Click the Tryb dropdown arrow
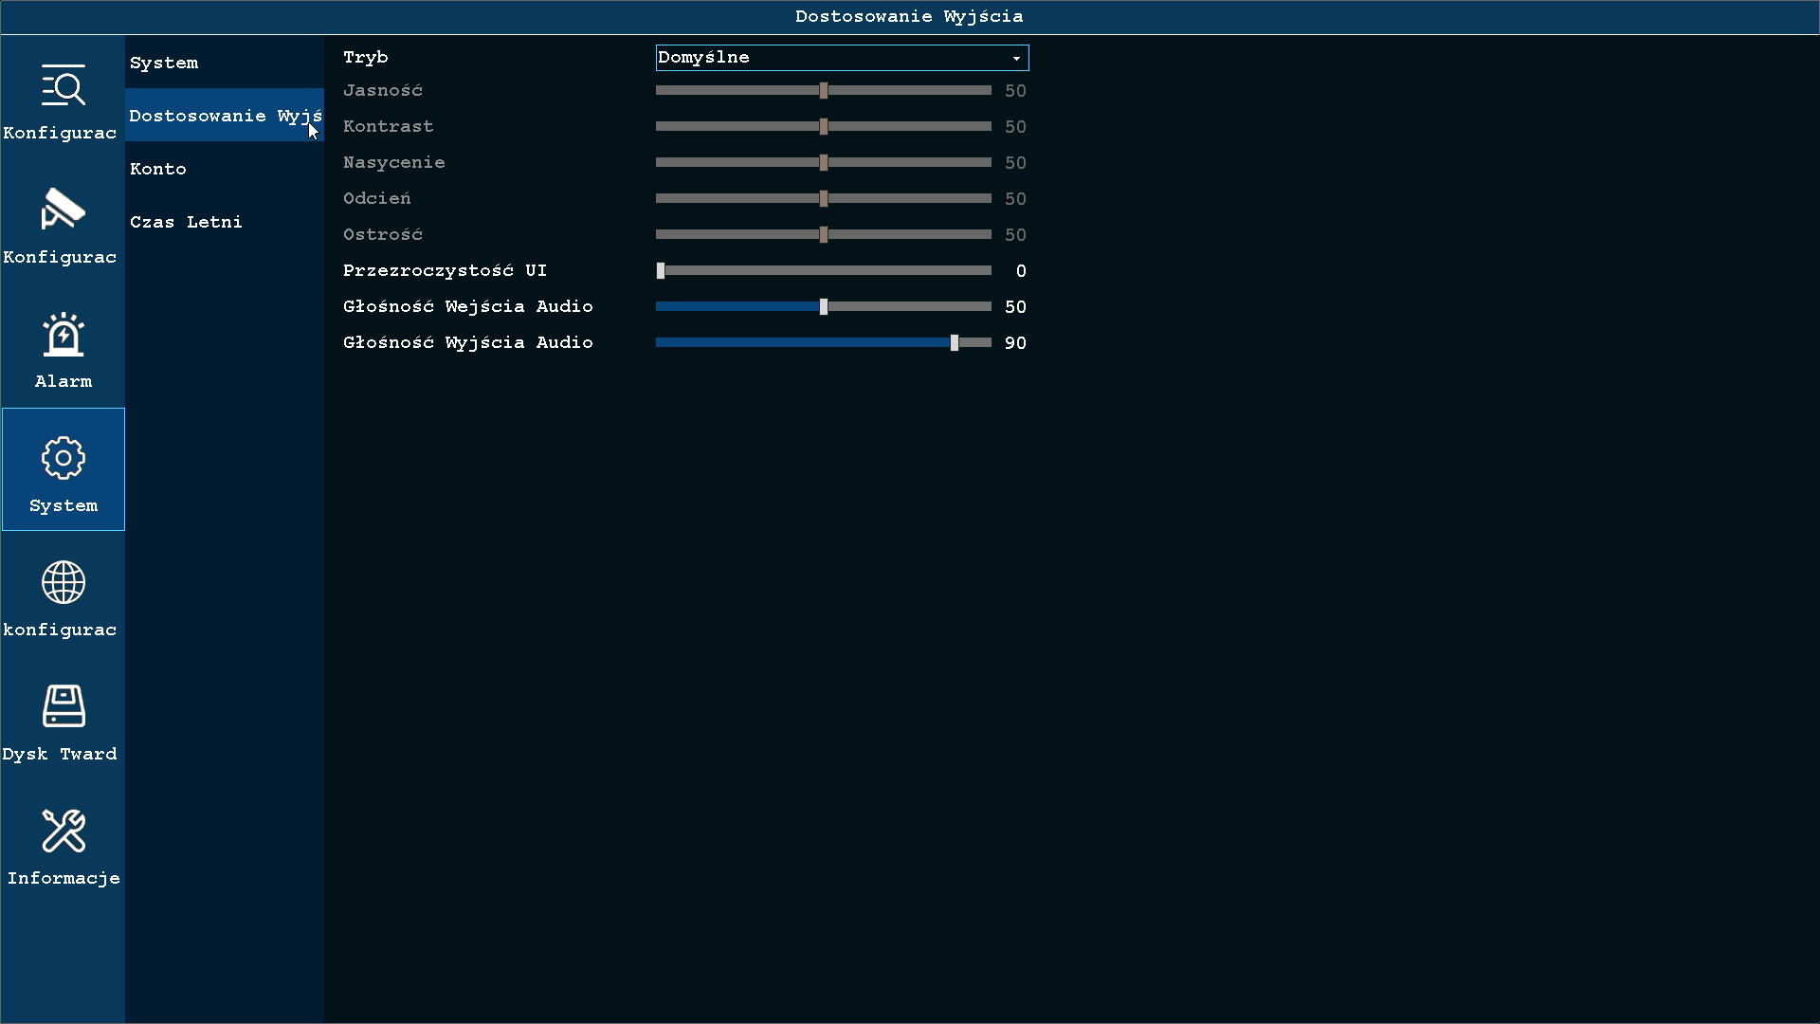 1016,59
